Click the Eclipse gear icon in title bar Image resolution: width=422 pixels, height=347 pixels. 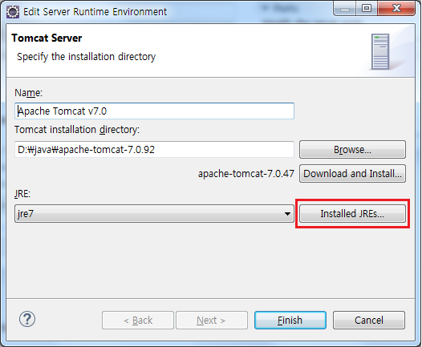(x=13, y=12)
